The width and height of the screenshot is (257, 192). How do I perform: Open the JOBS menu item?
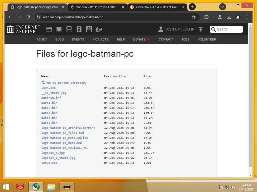point(185,39)
